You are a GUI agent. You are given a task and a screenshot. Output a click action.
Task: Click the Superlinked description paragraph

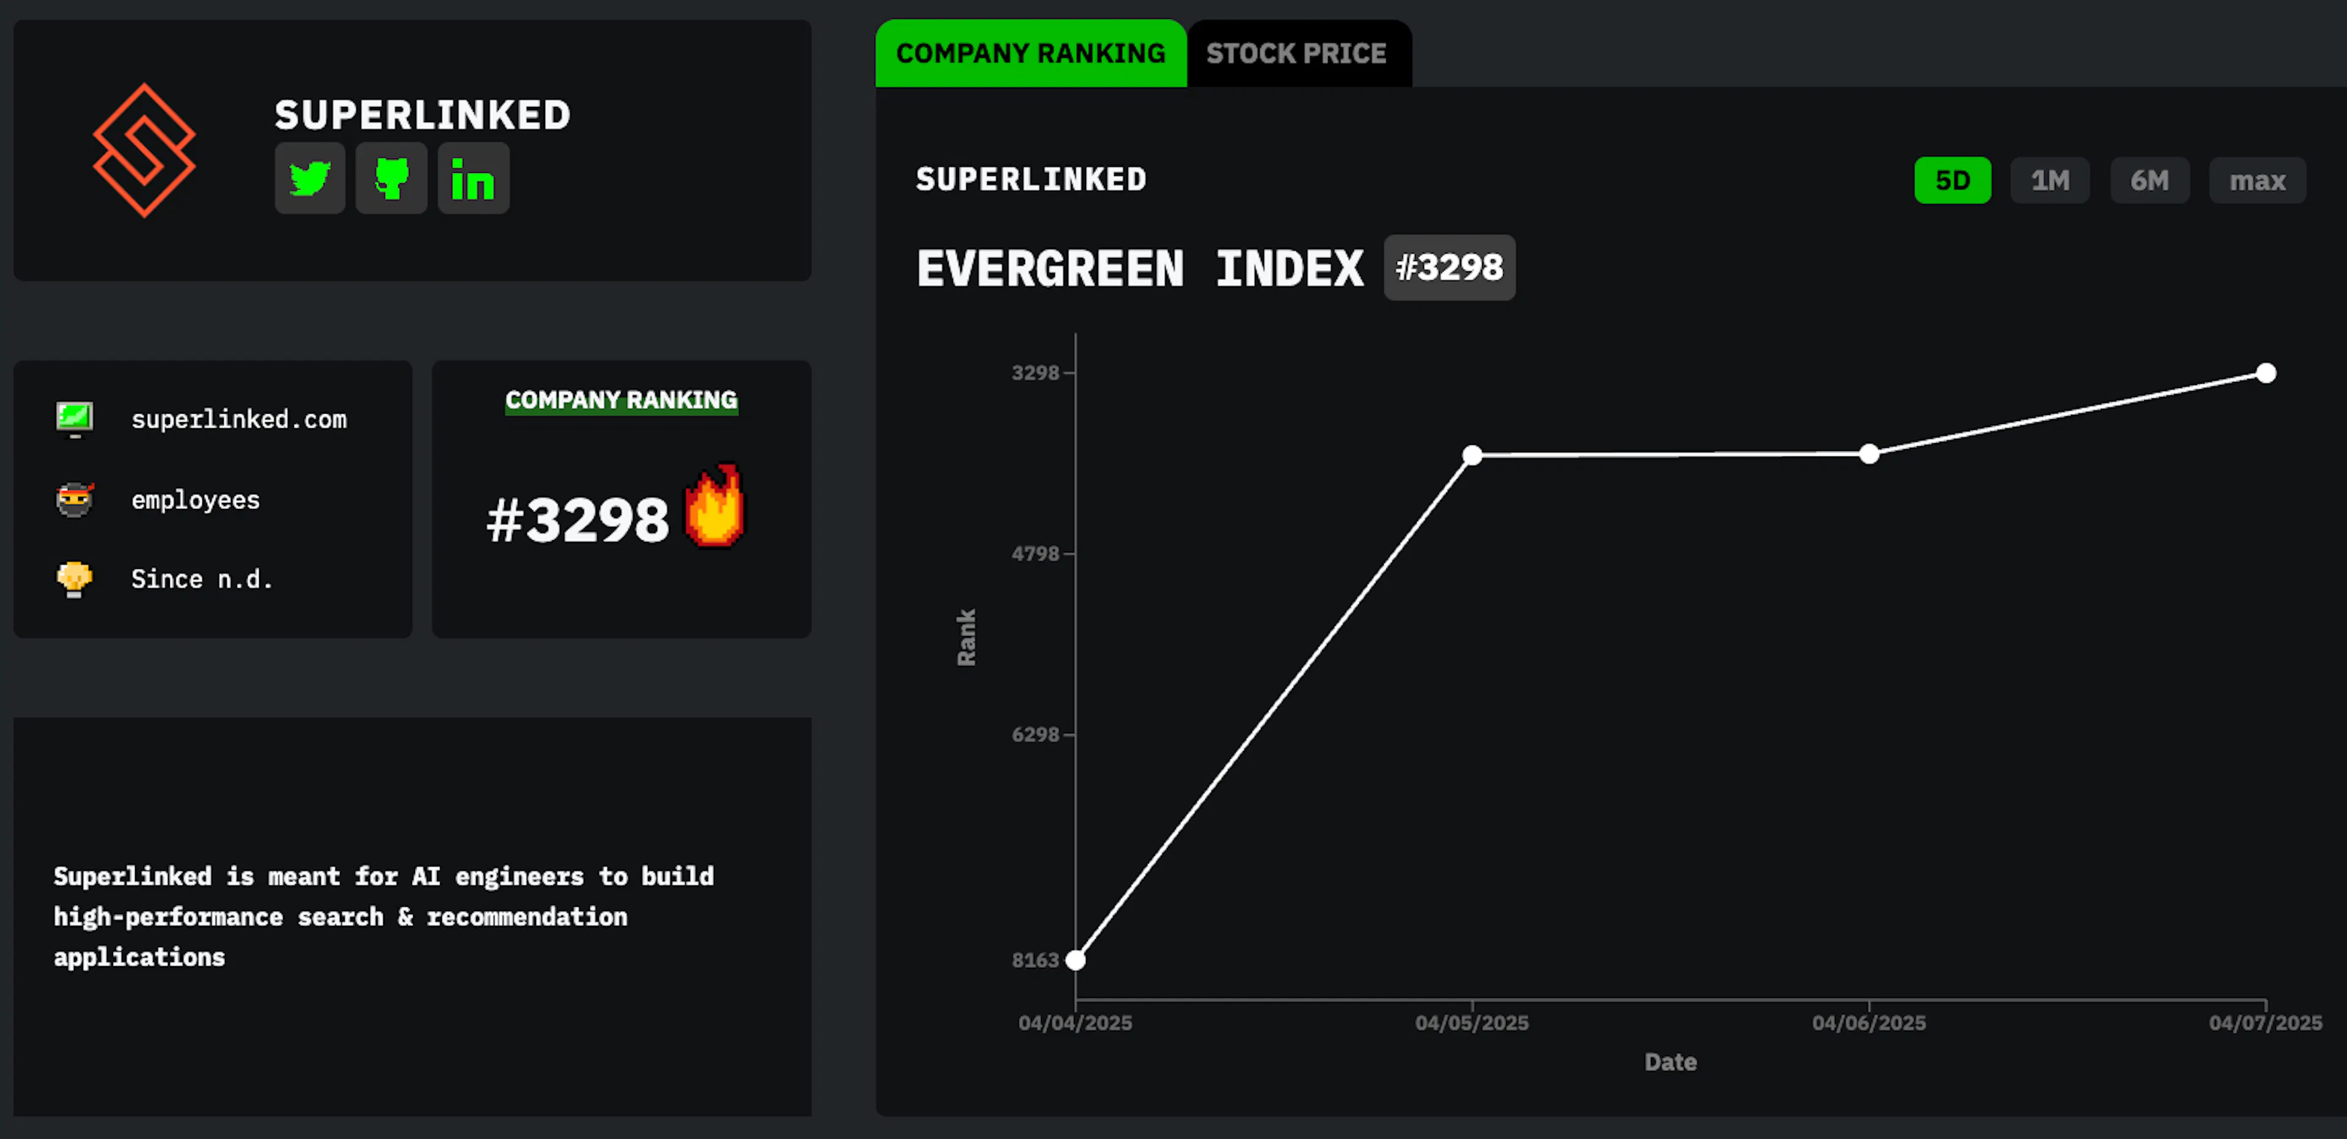point(384,917)
